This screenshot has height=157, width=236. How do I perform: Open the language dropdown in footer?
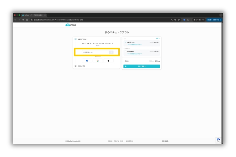click(x=166, y=141)
